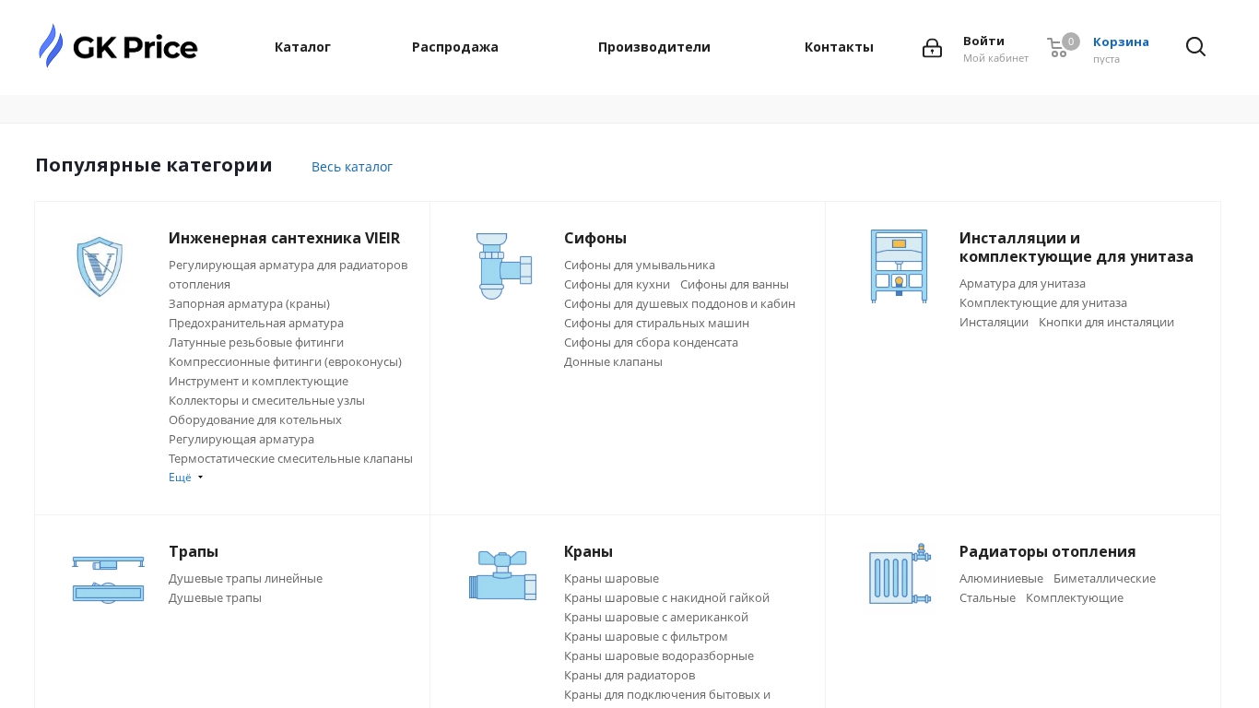Open the Каталог menu
Viewport: 1259px width, 708px height.
point(302,47)
